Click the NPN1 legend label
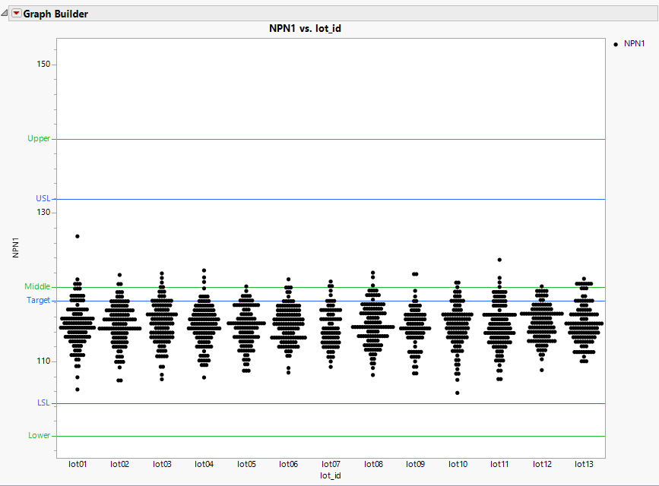This screenshot has width=659, height=486. pyautogui.click(x=634, y=44)
